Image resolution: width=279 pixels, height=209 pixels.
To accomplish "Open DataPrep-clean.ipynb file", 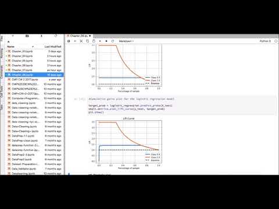I will pyautogui.click(x=34, y=140).
